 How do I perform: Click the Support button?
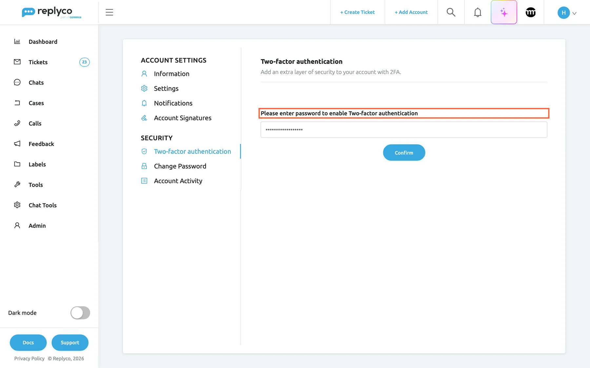pos(70,342)
